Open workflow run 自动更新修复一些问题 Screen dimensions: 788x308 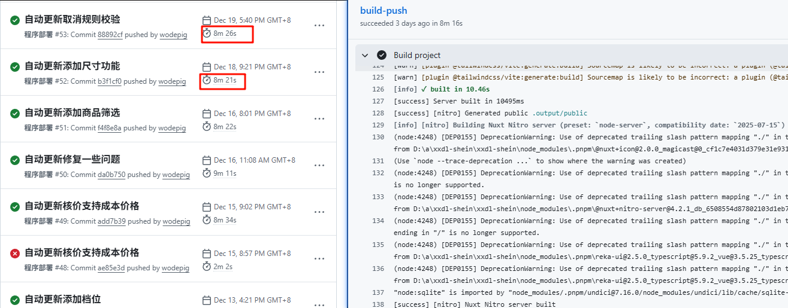click(x=72, y=159)
